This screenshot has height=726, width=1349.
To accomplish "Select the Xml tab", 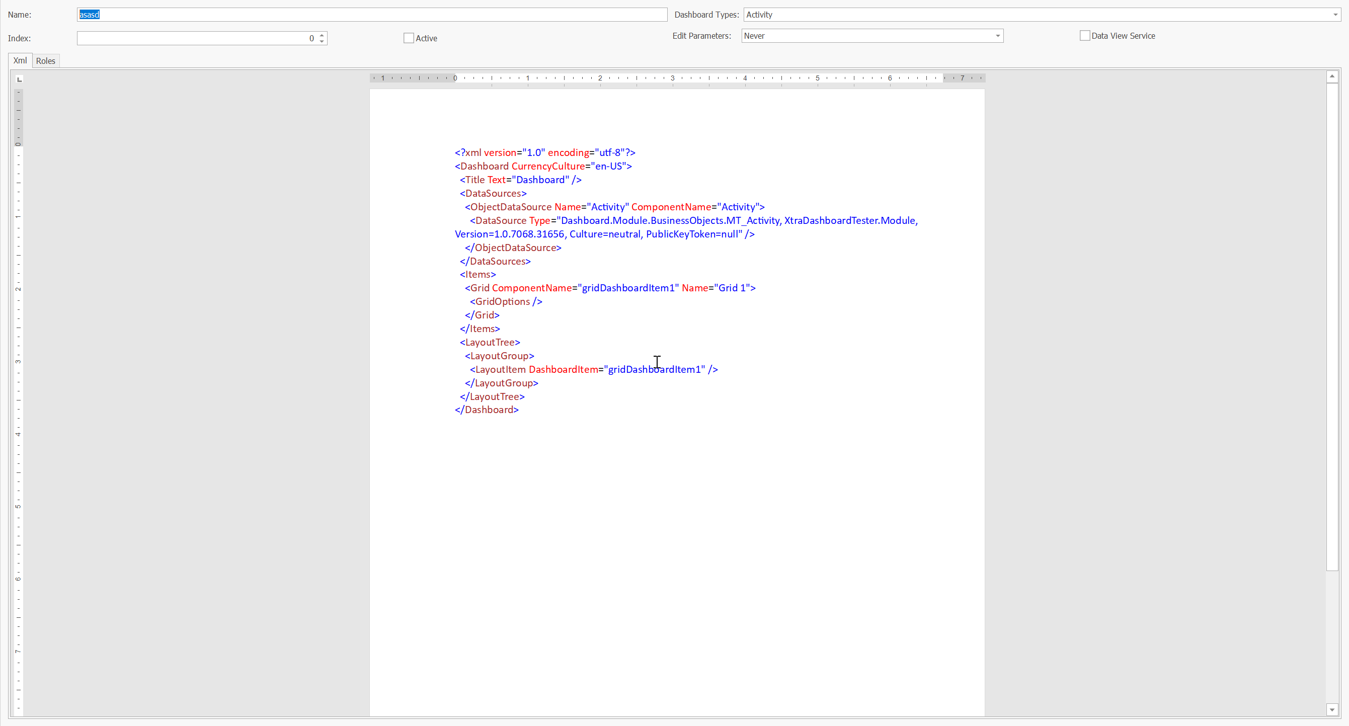I will coord(20,60).
